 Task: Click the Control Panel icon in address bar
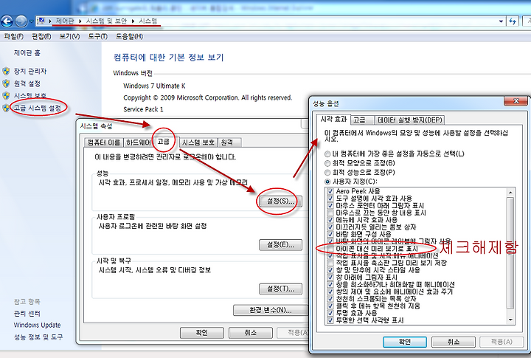[x=41, y=21]
